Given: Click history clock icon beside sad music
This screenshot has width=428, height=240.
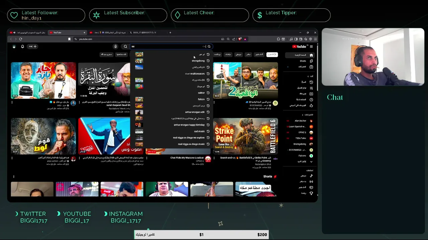Looking at the screenshot, I should pyautogui.click(x=208, y=131).
